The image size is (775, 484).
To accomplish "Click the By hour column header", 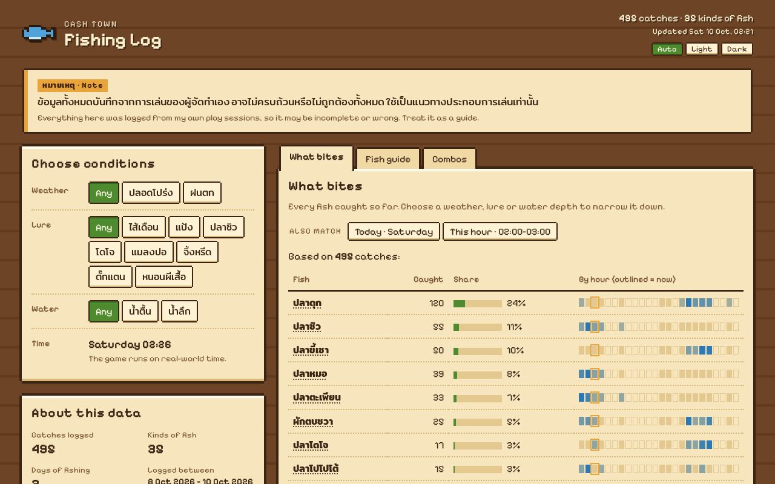I will click(x=627, y=280).
